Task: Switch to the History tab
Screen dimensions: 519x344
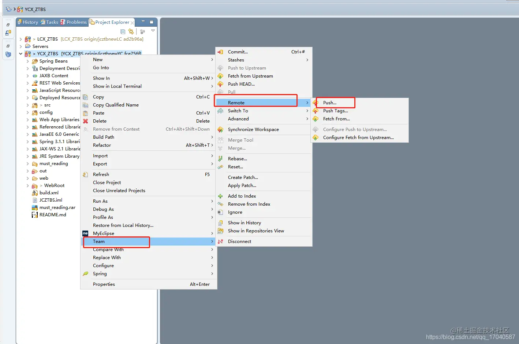Action: [28, 22]
